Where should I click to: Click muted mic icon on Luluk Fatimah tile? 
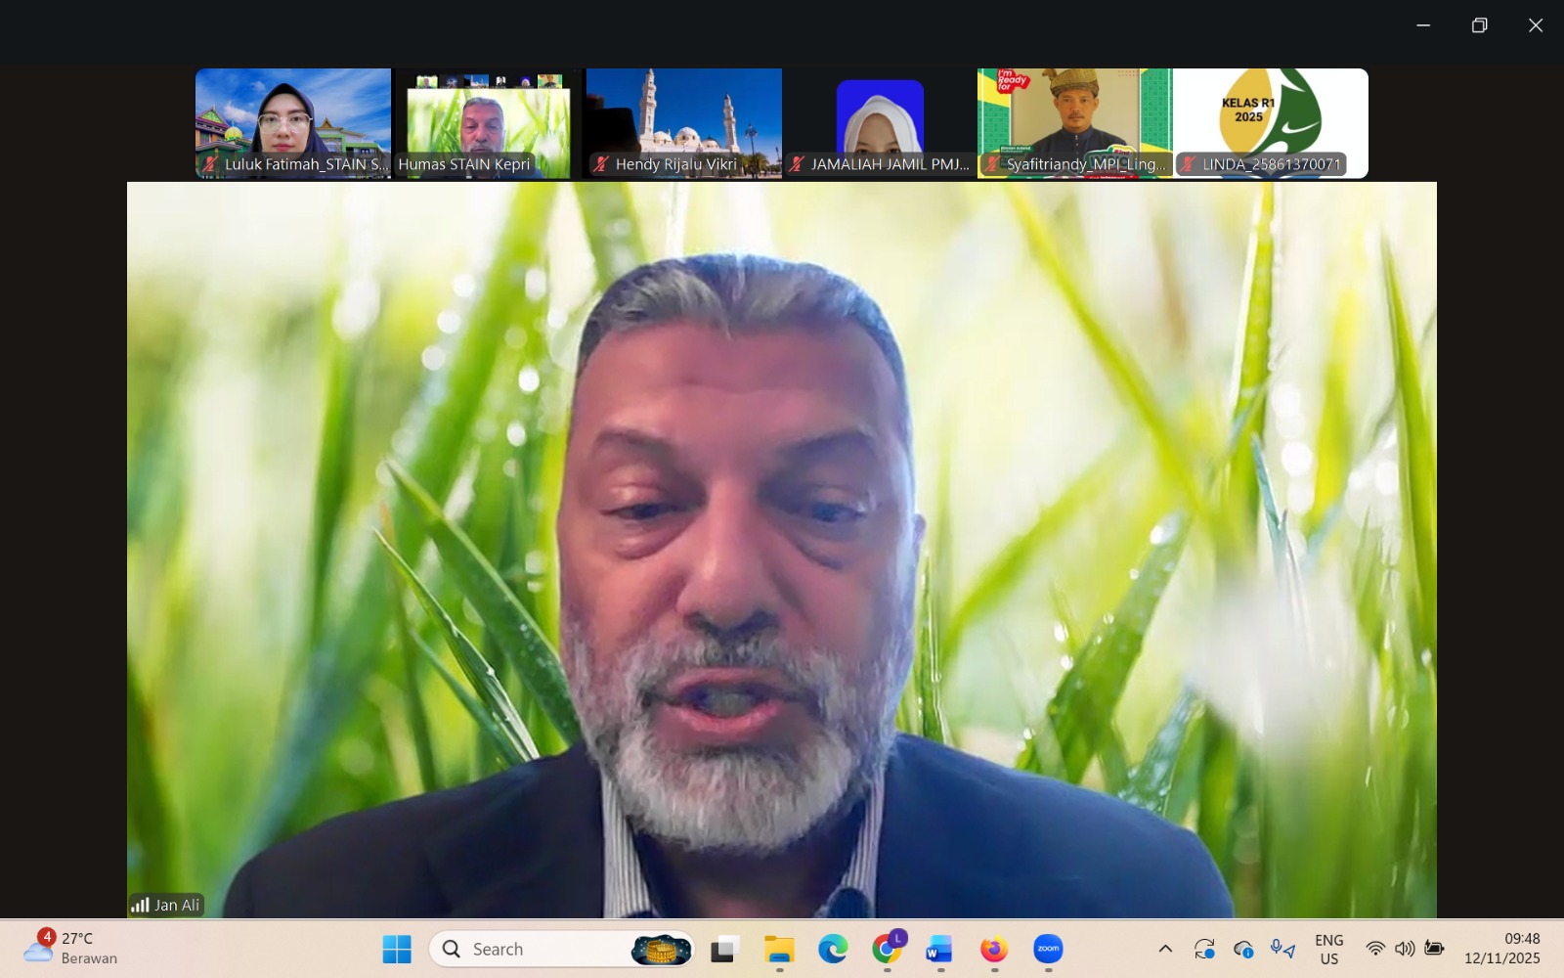210,164
